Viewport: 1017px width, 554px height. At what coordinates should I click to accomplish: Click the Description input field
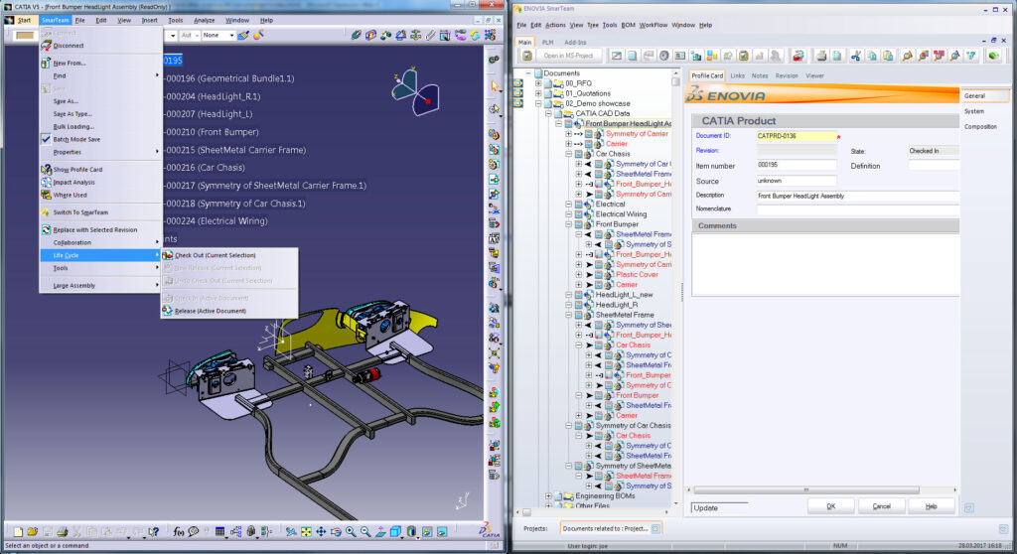(857, 196)
